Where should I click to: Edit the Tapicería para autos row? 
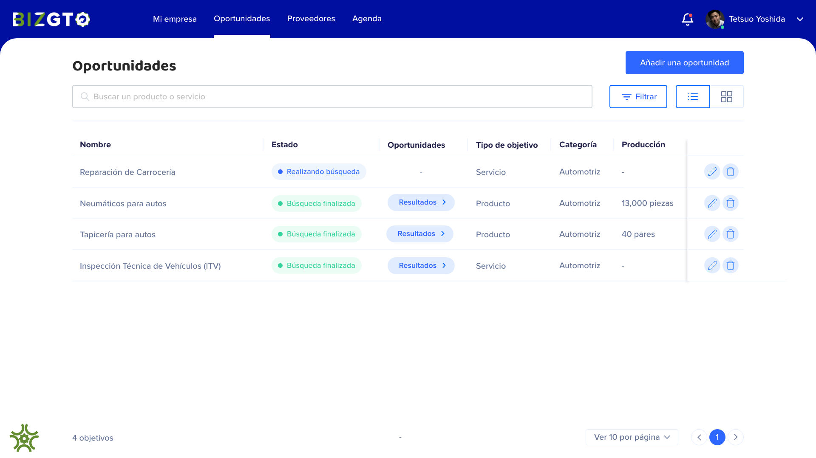click(712, 234)
